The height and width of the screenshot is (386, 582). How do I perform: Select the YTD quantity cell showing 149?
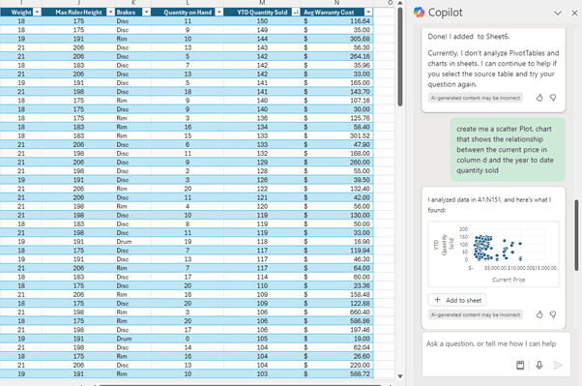point(262,30)
